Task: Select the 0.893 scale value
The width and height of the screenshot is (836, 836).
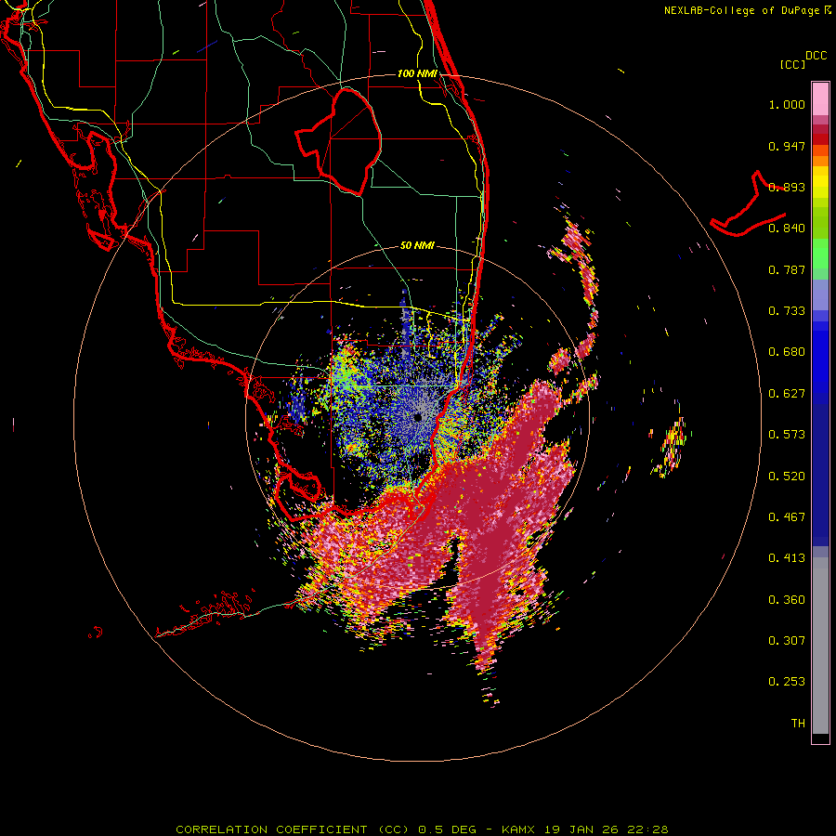Action: 787,187
